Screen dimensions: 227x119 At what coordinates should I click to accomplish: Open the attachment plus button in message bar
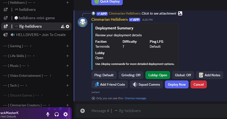pos(83,111)
